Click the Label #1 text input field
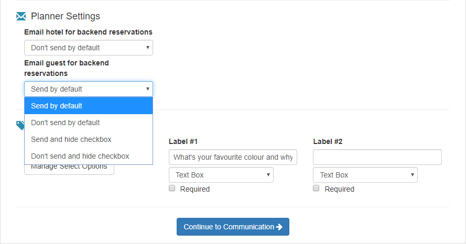The height and width of the screenshot is (244, 466). pyautogui.click(x=233, y=157)
